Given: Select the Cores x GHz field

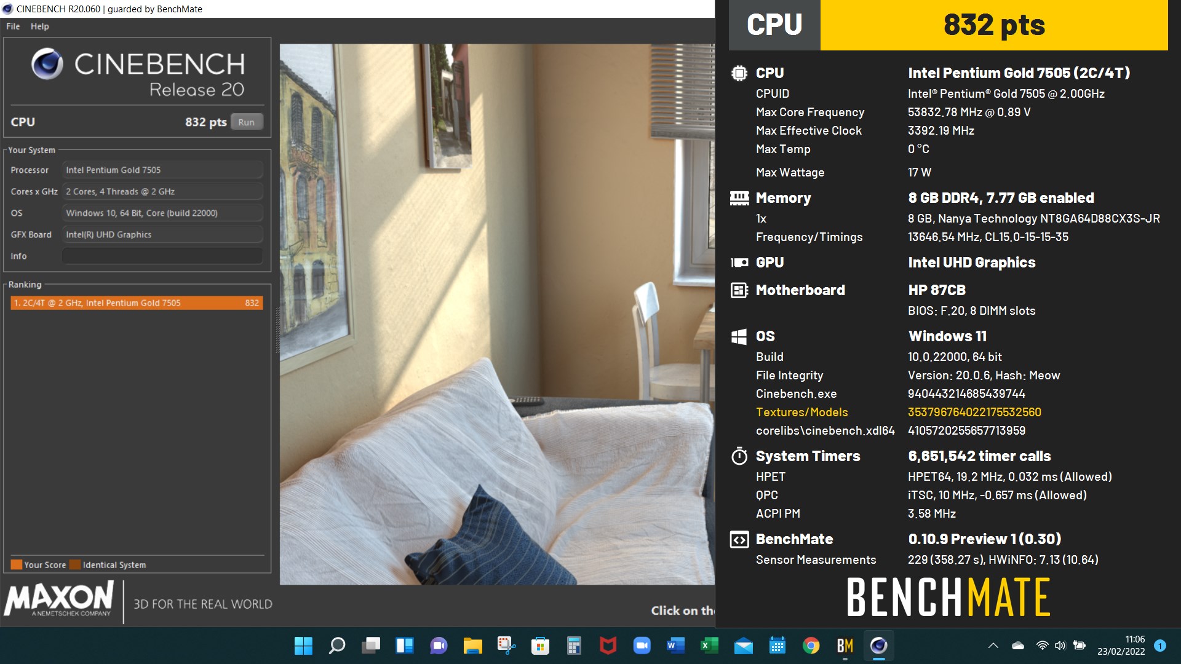Looking at the screenshot, I should click(x=162, y=191).
